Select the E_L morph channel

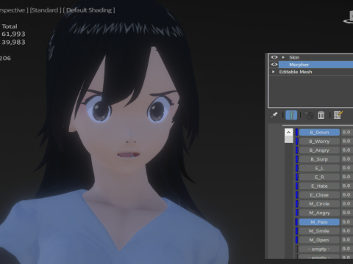319,168
